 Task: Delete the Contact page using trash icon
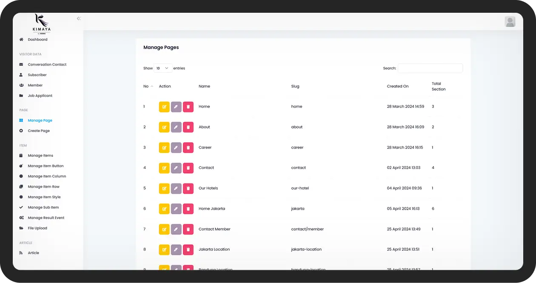click(188, 168)
